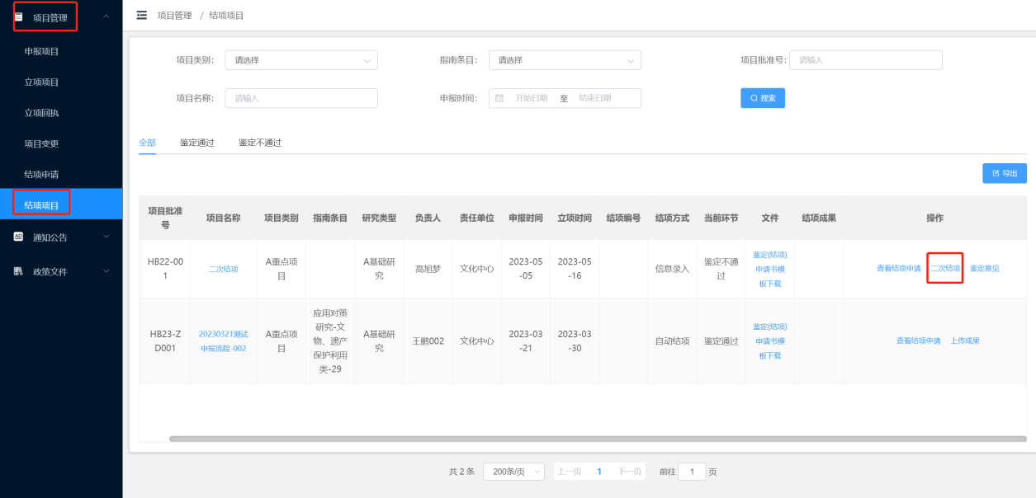Open 结项申请 in the sidebar

[x=41, y=174]
